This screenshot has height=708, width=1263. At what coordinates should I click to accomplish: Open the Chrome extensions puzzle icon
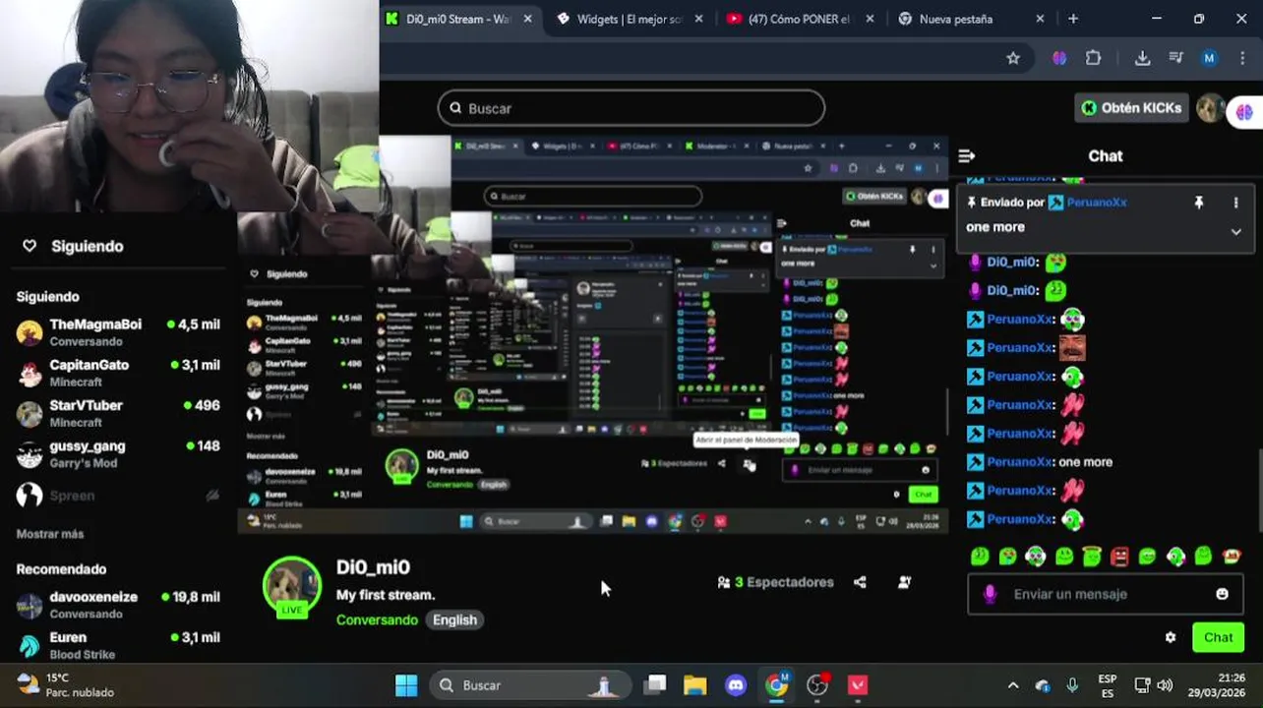1093,58
